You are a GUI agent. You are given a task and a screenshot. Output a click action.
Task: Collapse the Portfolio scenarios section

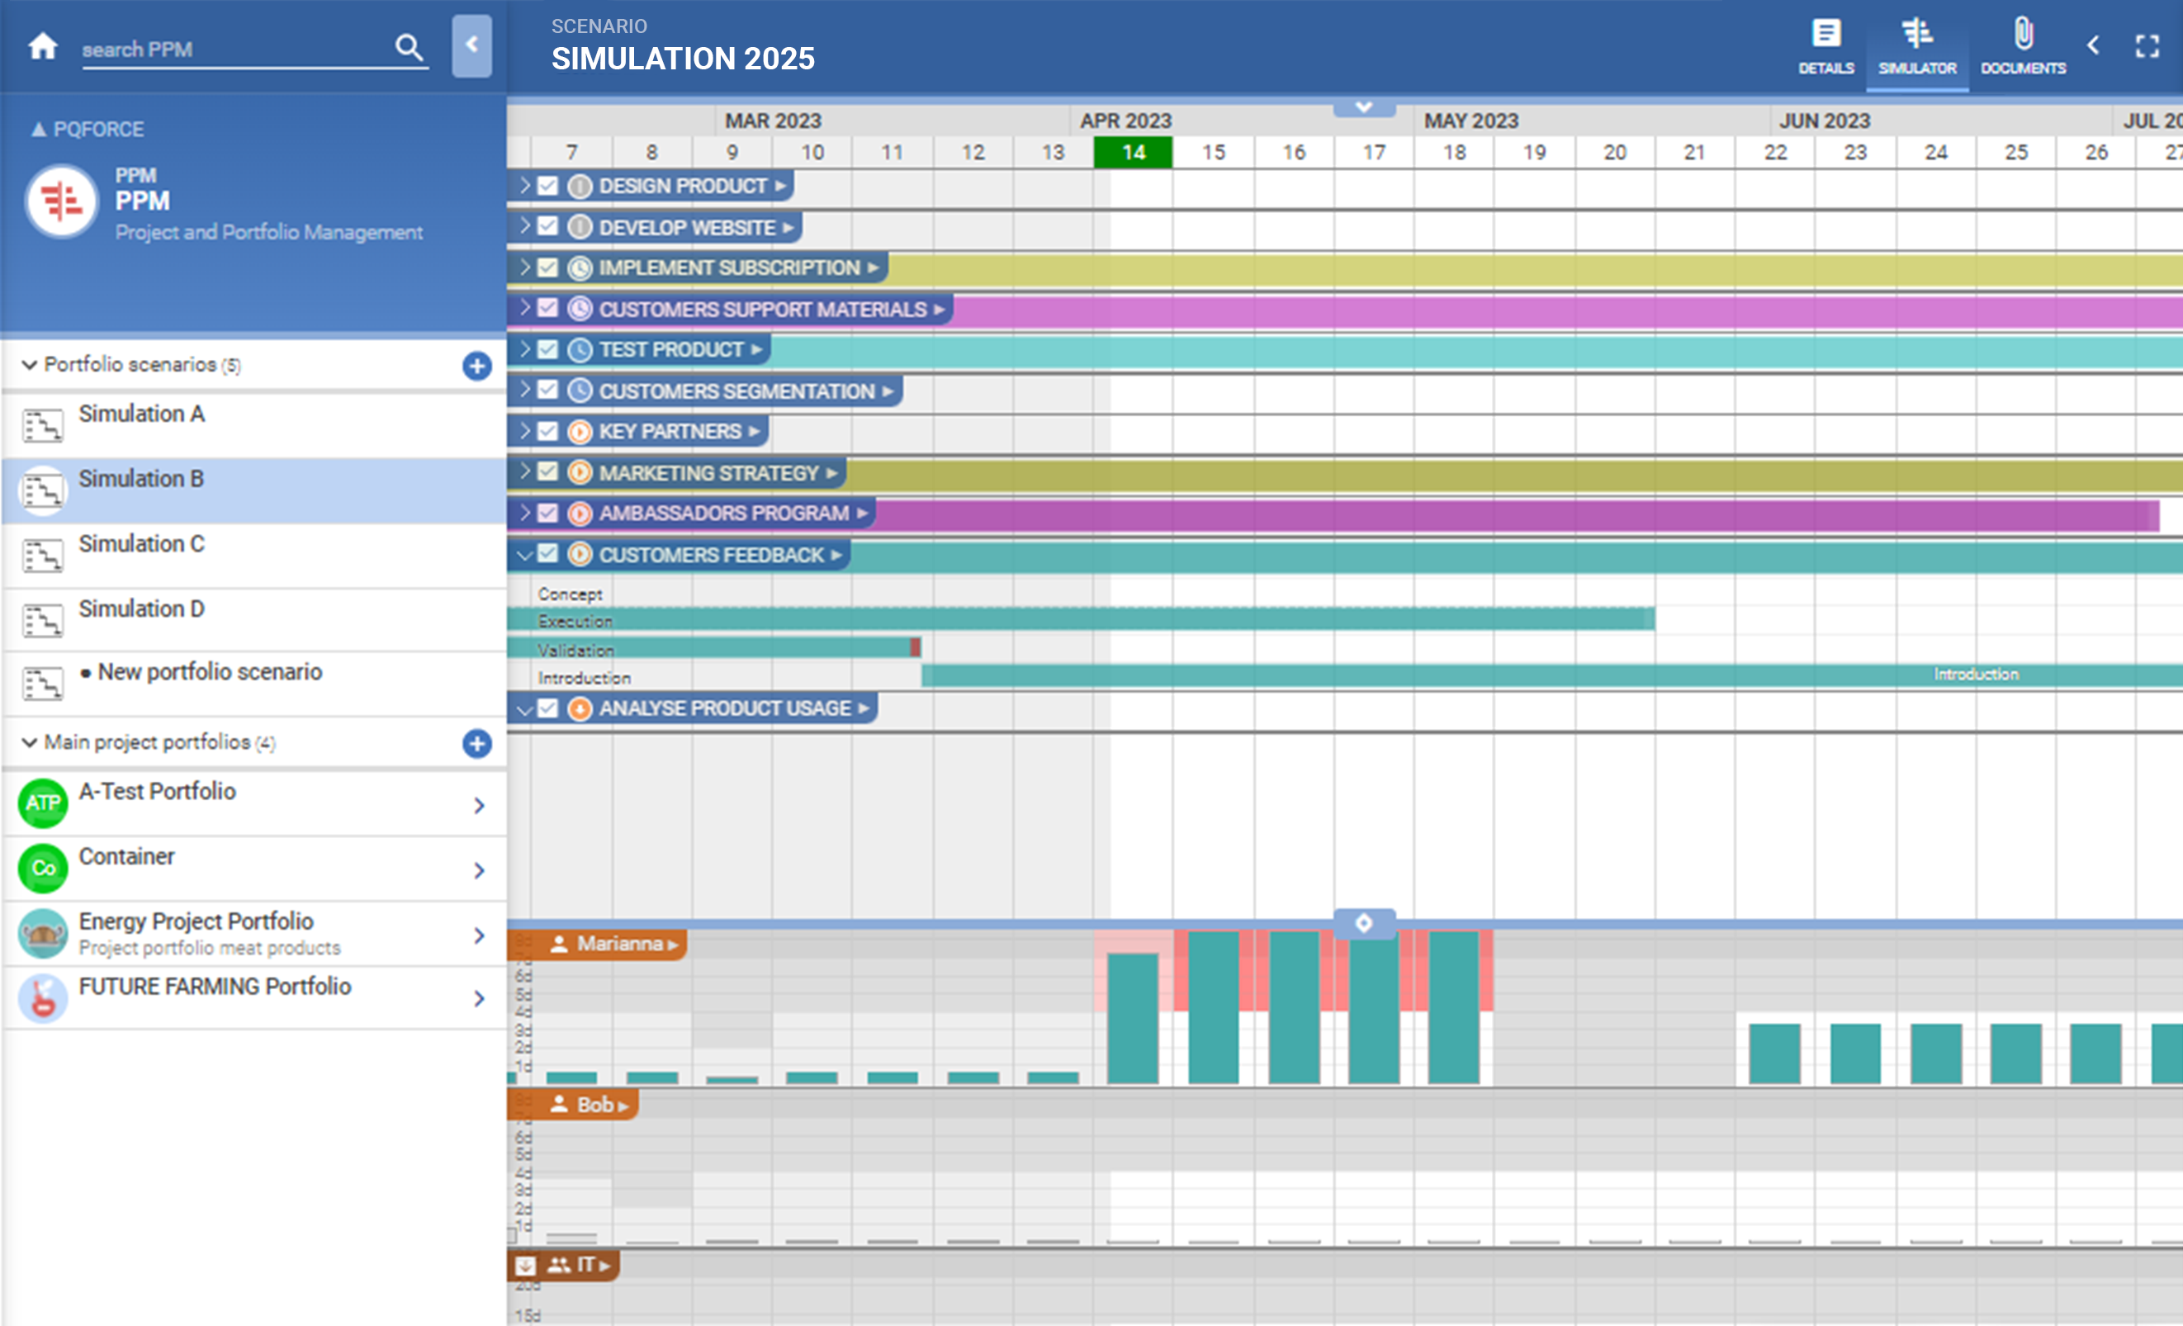29,365
